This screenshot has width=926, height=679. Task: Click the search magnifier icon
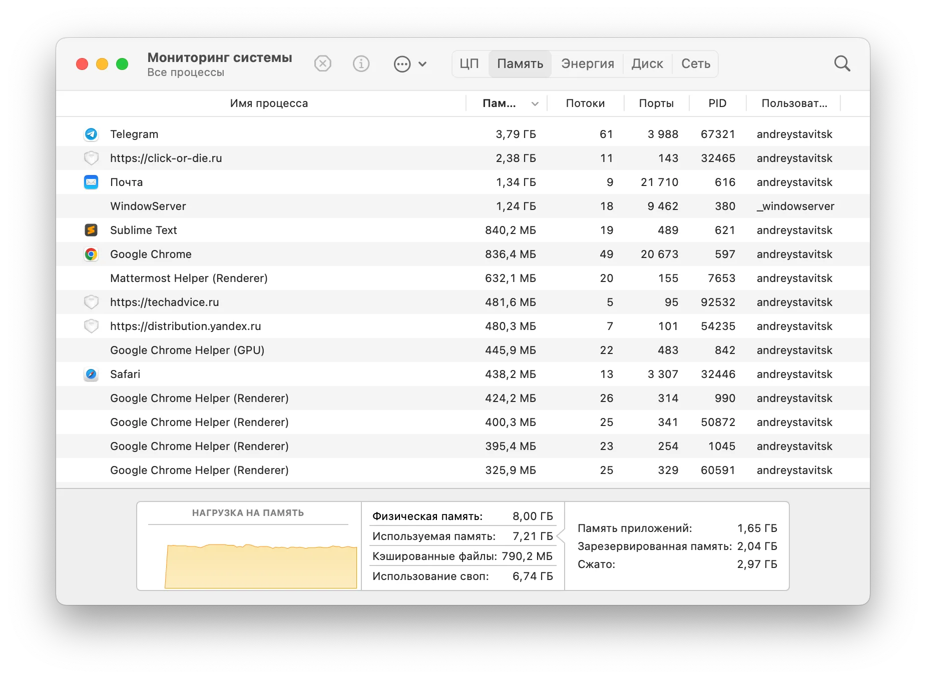pos(842,64)
